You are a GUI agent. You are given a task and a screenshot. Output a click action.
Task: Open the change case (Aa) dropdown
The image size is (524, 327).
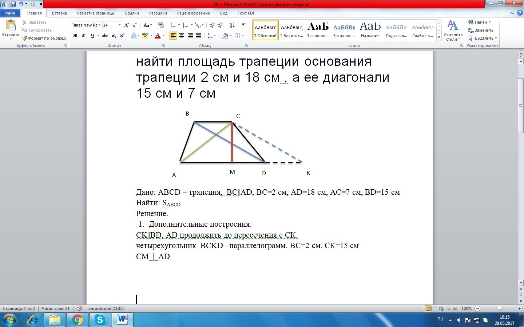point(147,25)
